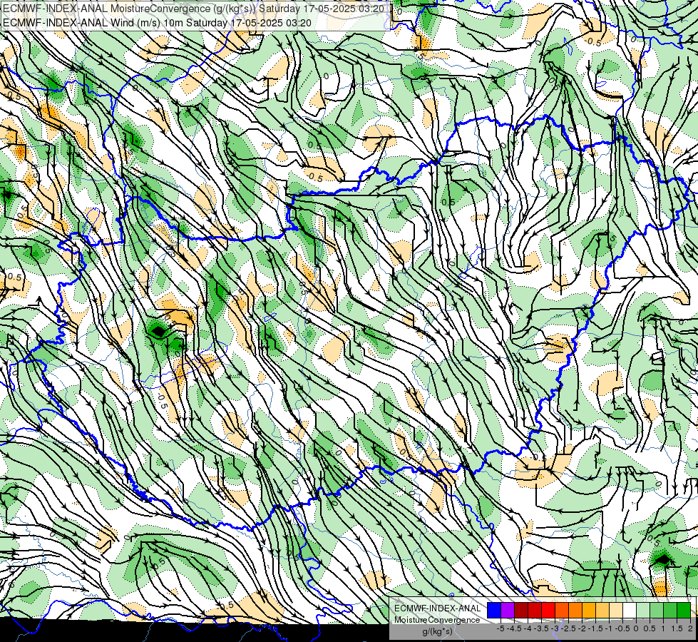Click the Wind 10m title line at top
Image resolution: width=698 pixels, height=642 pixels.
[x=157, y=23]
